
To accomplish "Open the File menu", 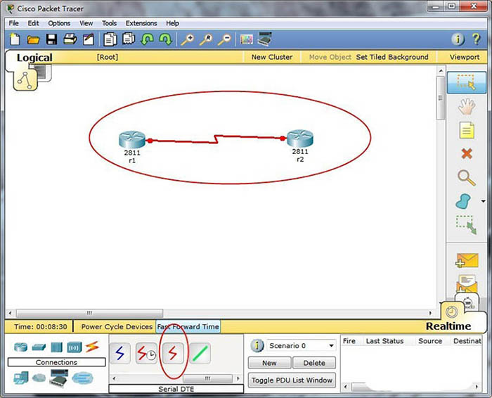I will coord(13,23).
